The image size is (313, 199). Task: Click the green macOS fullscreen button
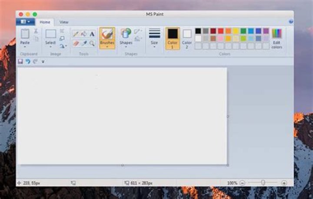[35, 14]
